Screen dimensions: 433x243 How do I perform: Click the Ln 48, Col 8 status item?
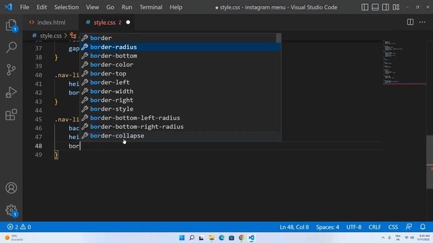coord(294,227)
